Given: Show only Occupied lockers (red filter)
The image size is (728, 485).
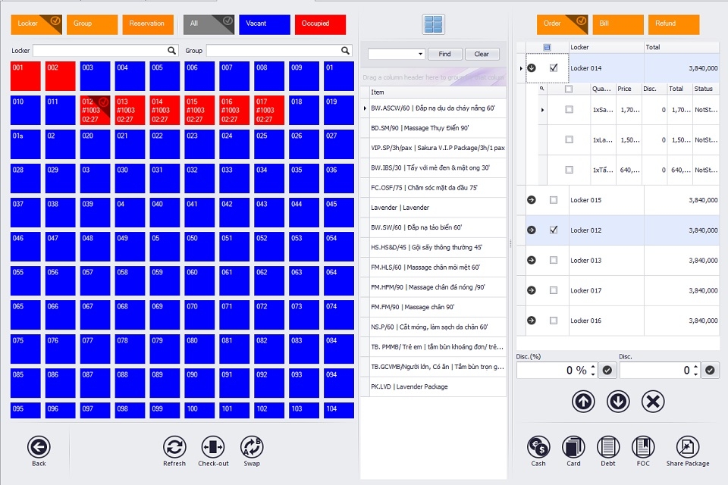Looking at the screenshot, I should (320, 24).
